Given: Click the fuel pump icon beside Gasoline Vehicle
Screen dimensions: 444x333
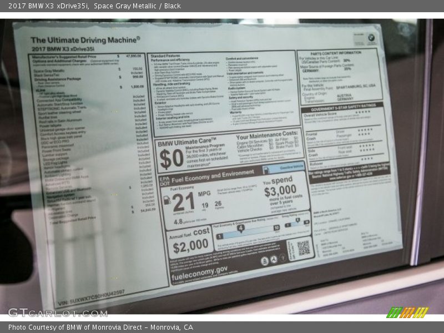Looking at the screenshot, I should [266, 170].
